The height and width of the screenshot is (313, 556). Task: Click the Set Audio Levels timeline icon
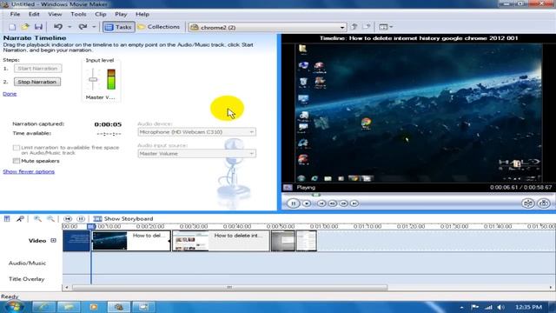click(7, 218)
